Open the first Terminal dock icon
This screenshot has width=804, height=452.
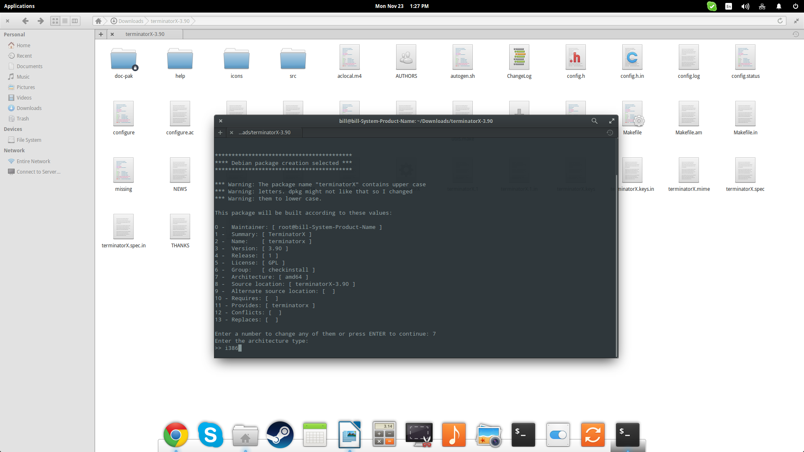(523, 435)
